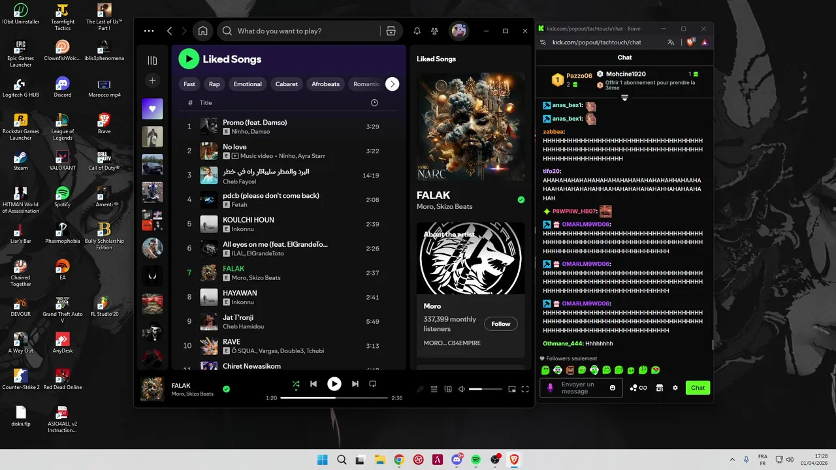Screen dimensions: 836x470
Task: Enter Spotify full screen mode
Action: [525, 389]
